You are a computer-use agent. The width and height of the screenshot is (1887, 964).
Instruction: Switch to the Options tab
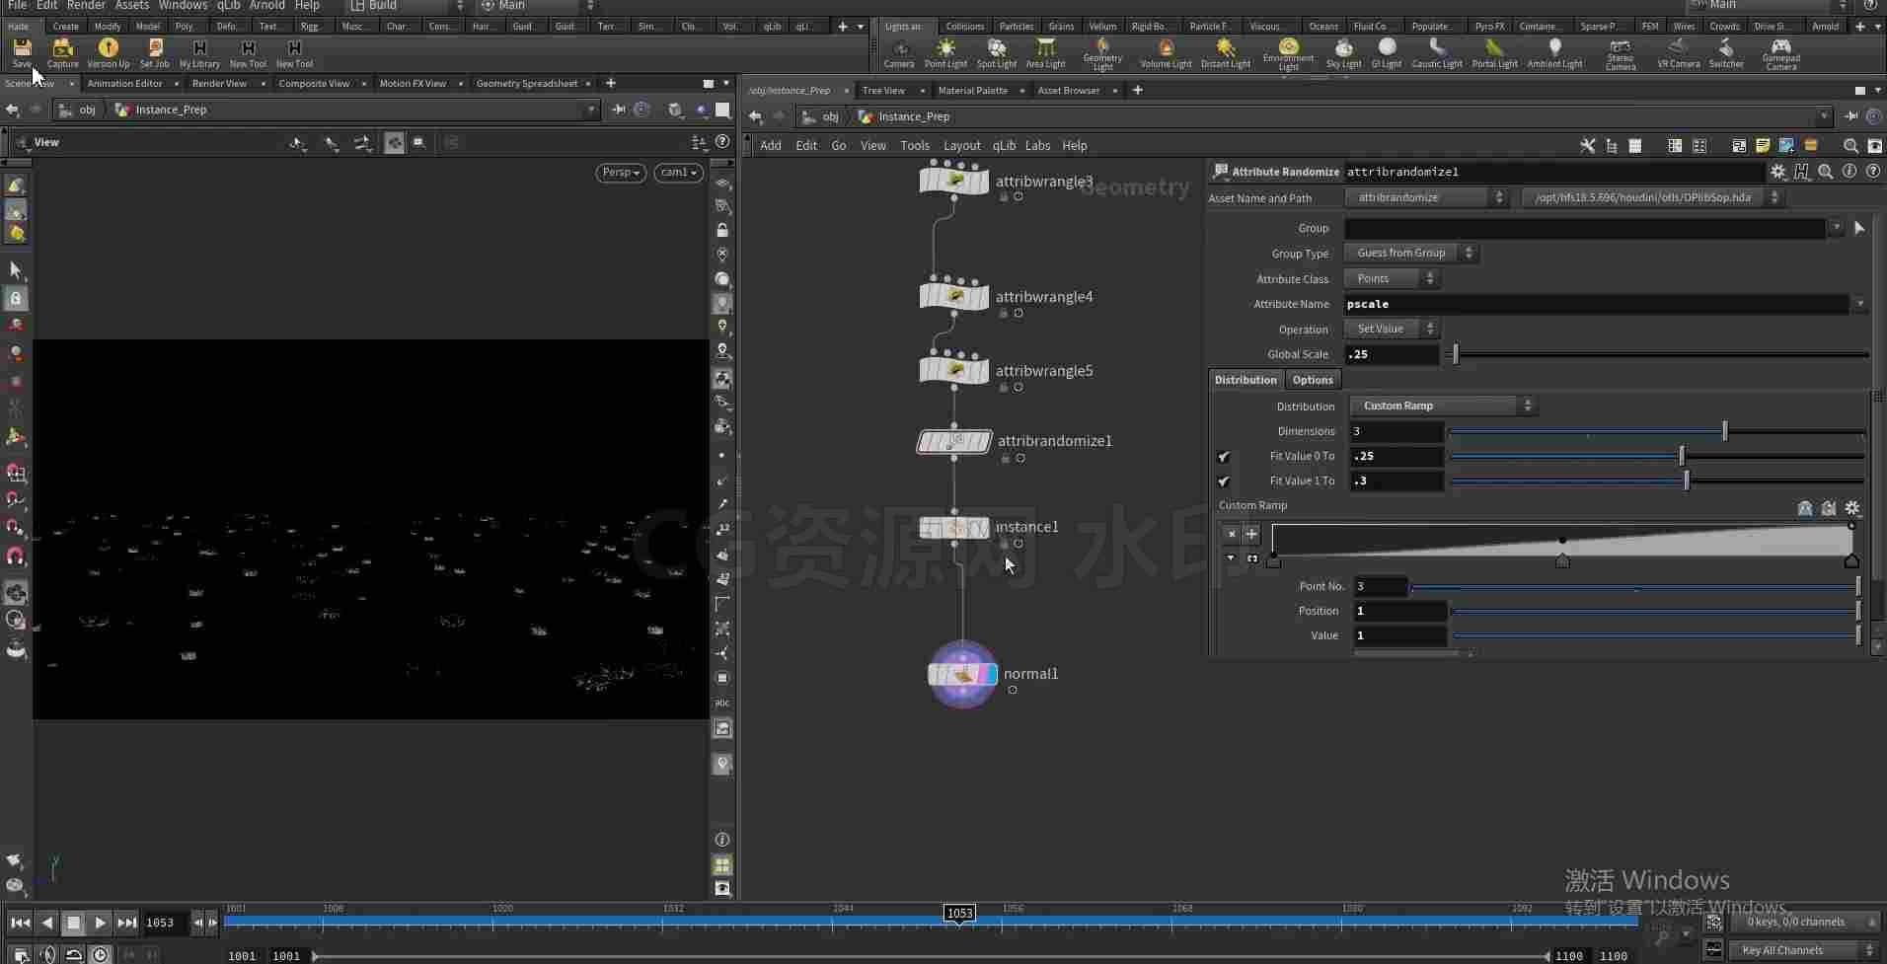pyautogui.click(x=1312, y=380)
